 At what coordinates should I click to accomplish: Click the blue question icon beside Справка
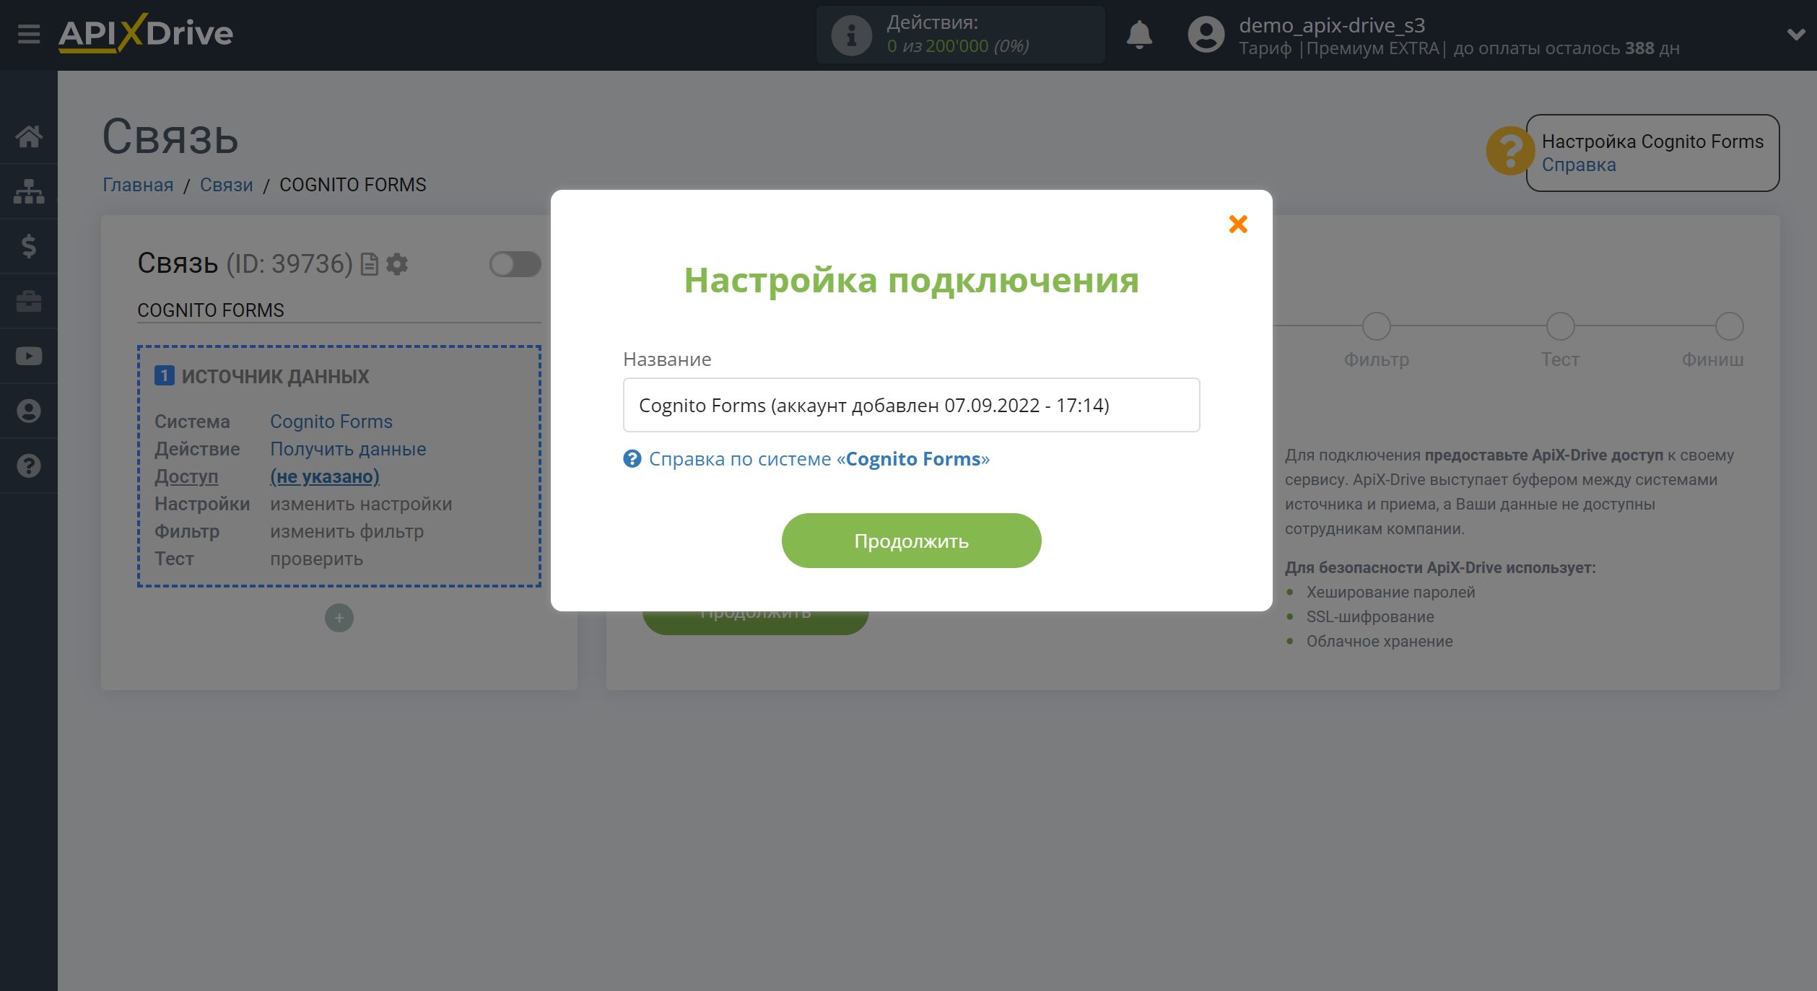coord(632,459)
